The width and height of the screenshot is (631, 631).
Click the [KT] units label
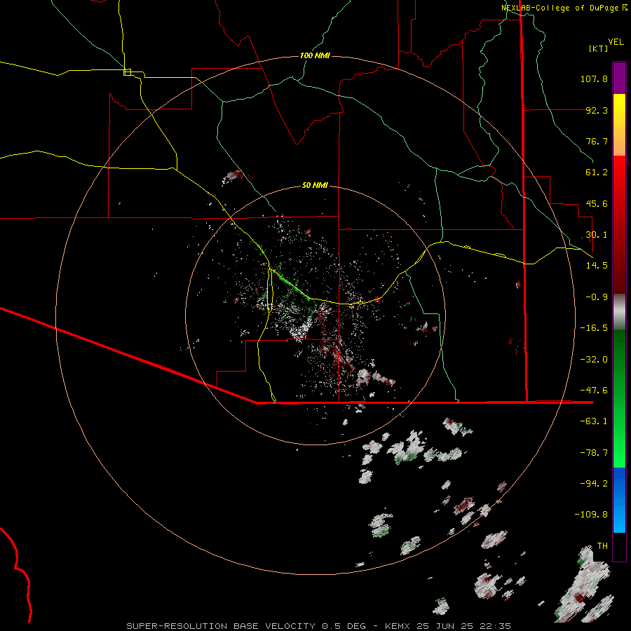click(x=599, y=48)
